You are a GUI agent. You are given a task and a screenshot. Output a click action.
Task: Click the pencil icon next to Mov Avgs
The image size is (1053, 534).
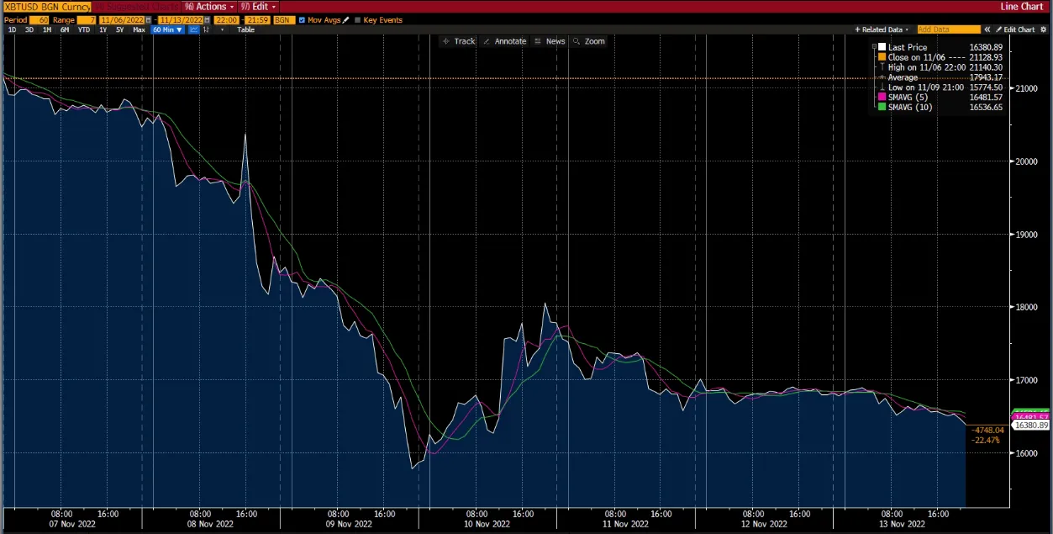point(345,19)
